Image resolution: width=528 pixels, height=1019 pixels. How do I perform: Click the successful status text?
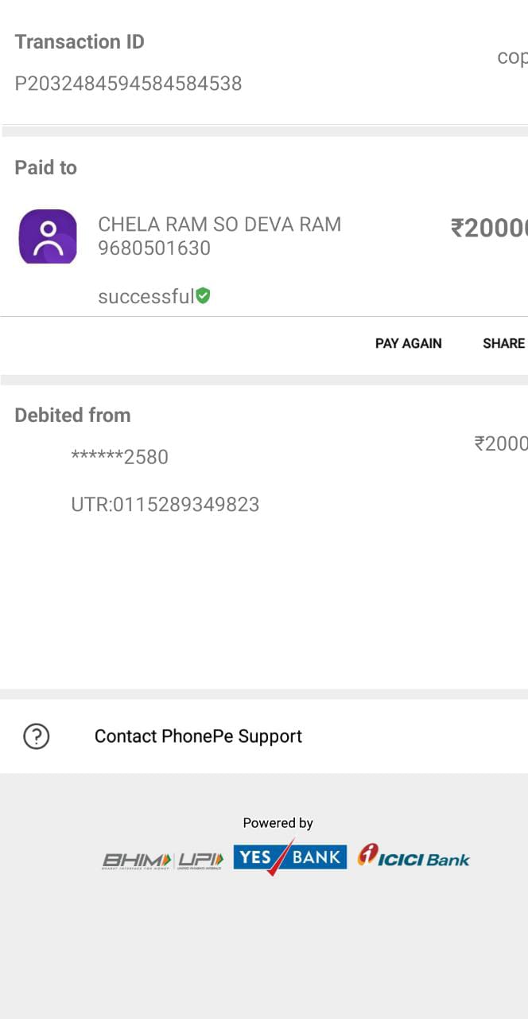point(146,297)
